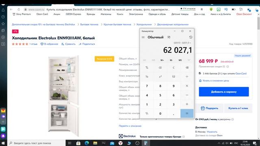
Task: Open the sidebar favorites star icon
Action: [3, 24]
